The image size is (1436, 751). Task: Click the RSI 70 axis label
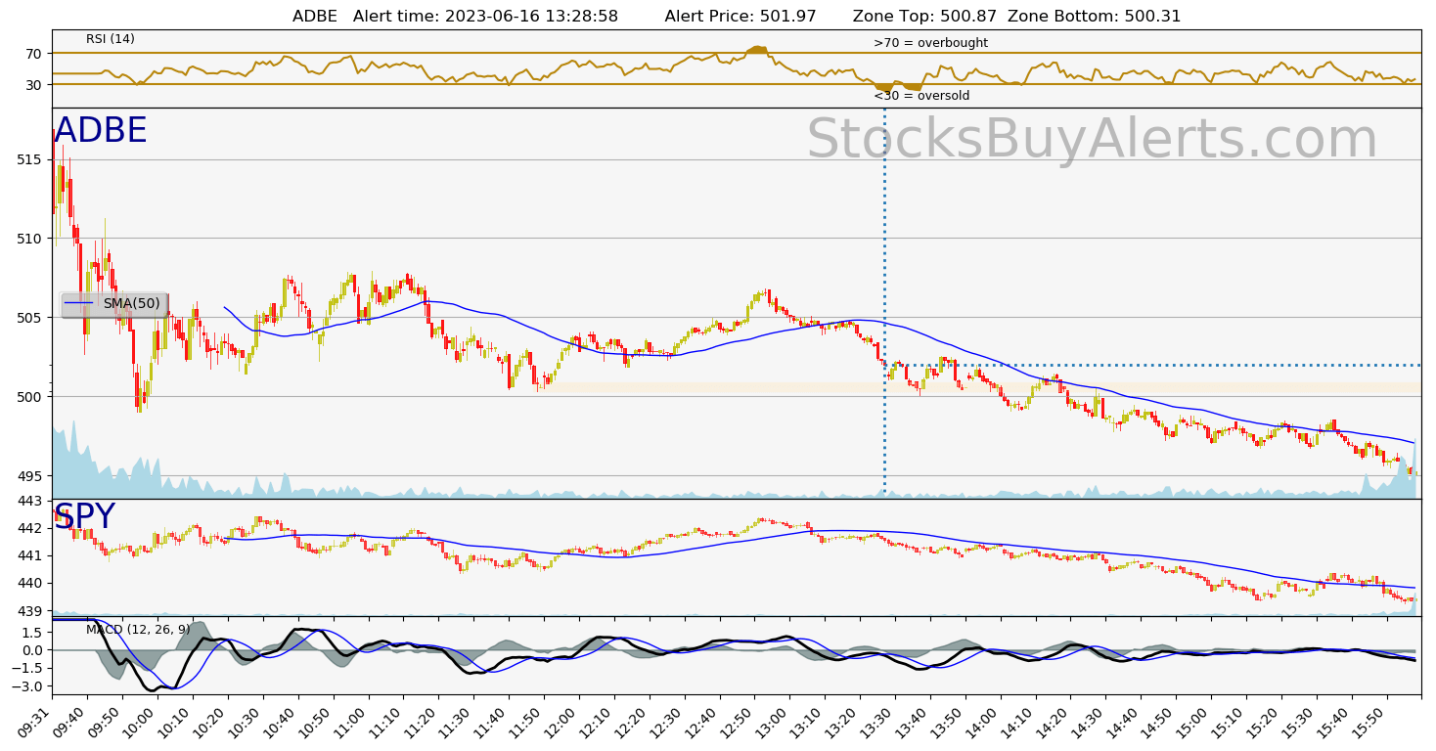(x=34, y=54)
